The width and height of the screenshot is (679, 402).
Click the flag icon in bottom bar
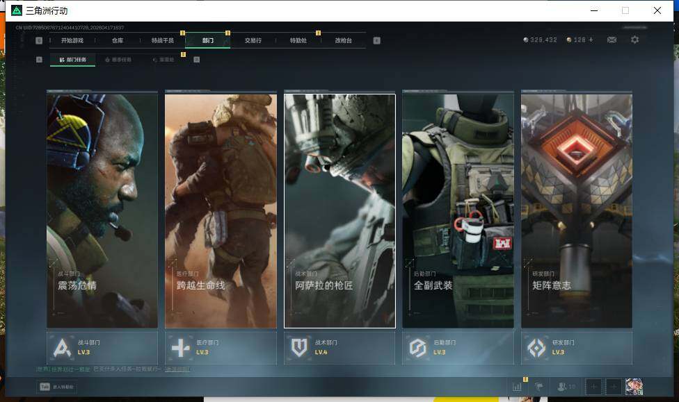coord(538,387)
